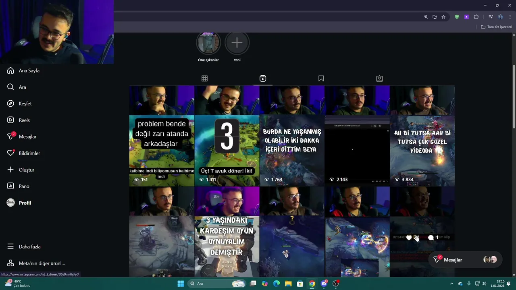Click the microphone tray icon
Screen dimensions: 516x290
click(469, 284)
